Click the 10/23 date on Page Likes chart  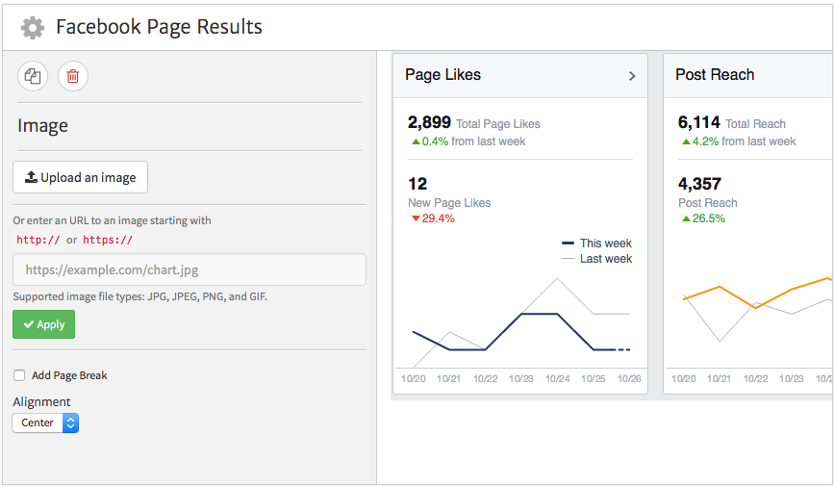tap(521, 379)
